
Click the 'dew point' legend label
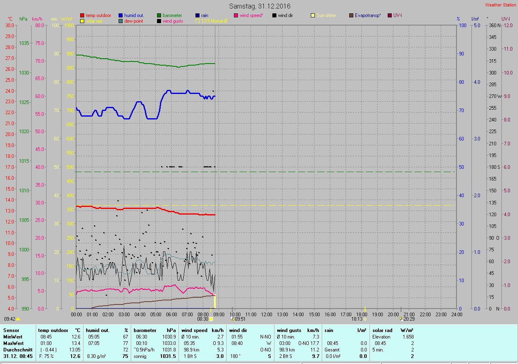pyautogui.click(x=134, y=21)
